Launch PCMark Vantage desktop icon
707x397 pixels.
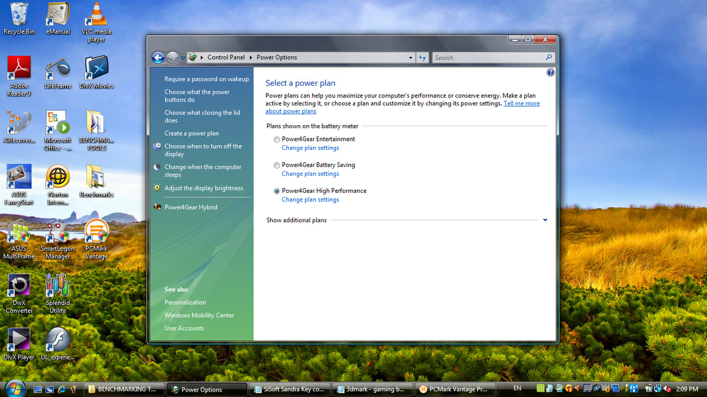[96, 239]
